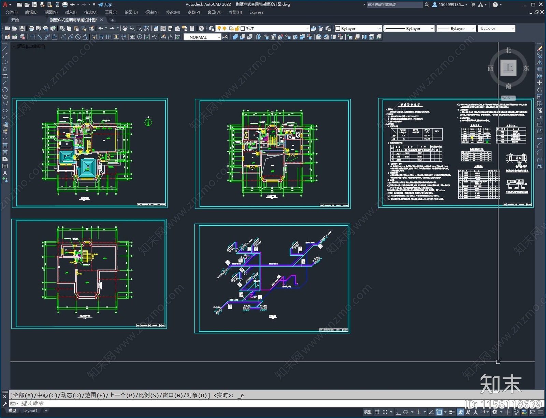Toggle object snap in status bar

[439, 412]
